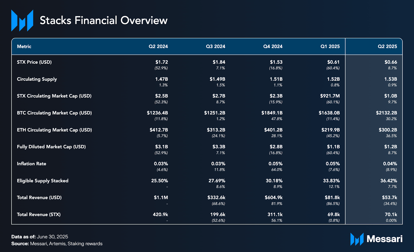
Task: Click the 'Total Revenue (USD)' row label
Action: tap(39, 198)
